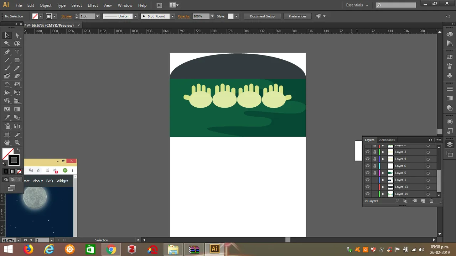
Task: Click FAQ link in background browser window
Action: coord(50,181)
